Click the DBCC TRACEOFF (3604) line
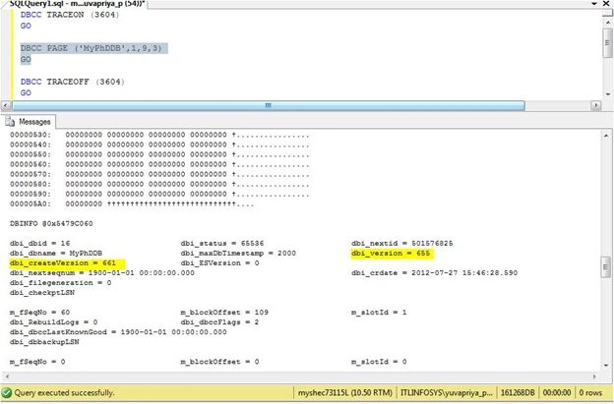The image size is (614, 404). pyautogui.click(x=73, y=82)
